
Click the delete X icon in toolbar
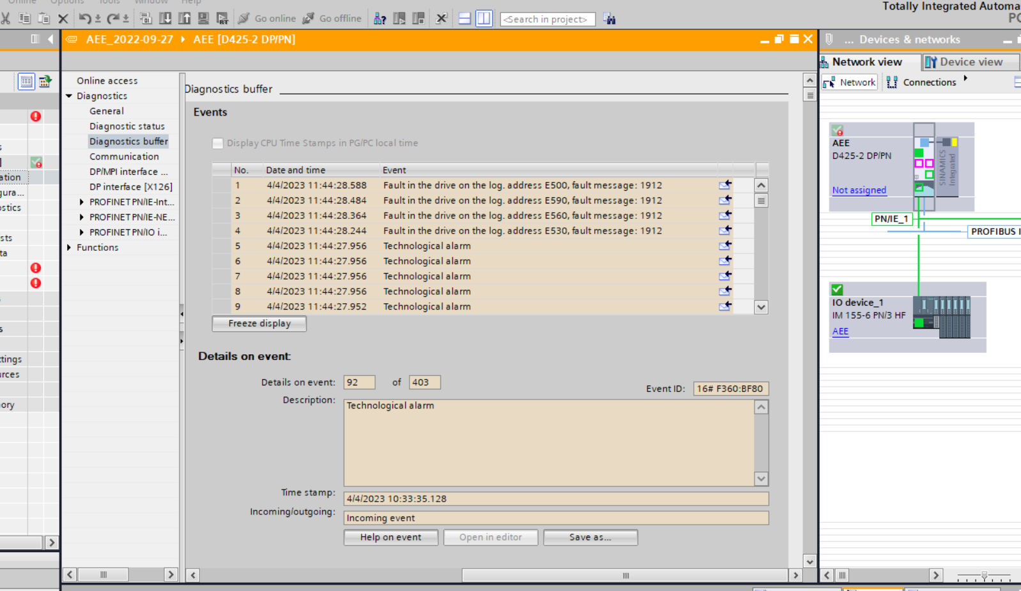click(x=63, y=19)
